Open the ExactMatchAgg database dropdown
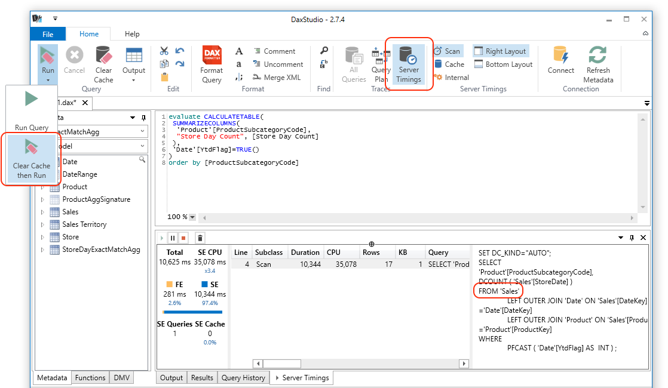Screen dimensions: 668x388 point(143,131)
